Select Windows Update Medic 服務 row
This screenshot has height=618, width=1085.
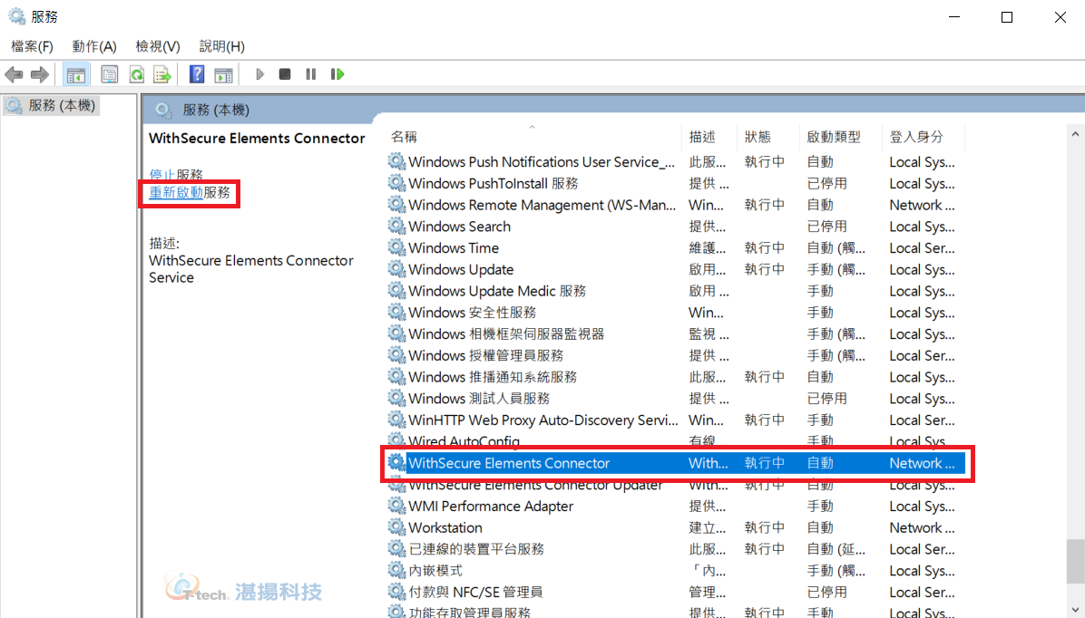(x=675, y=290)
